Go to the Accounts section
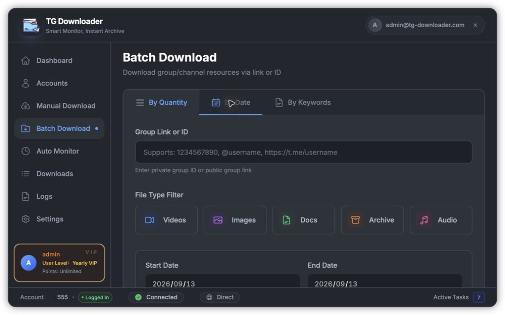Screen dimensions: 505x315 pos(59,83)
